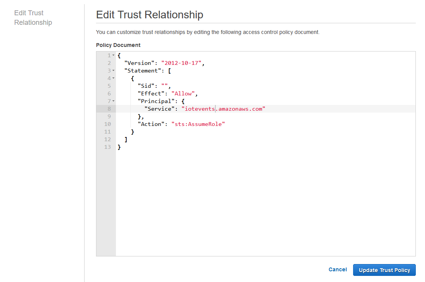425x282 pixels.
Task: Click inside the "sts:AssumeRole" action value
Action: tap(198, 124)
